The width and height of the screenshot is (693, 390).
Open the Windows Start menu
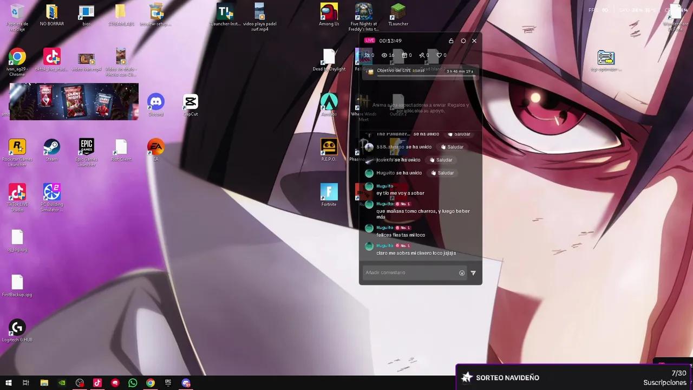(8, 383)
